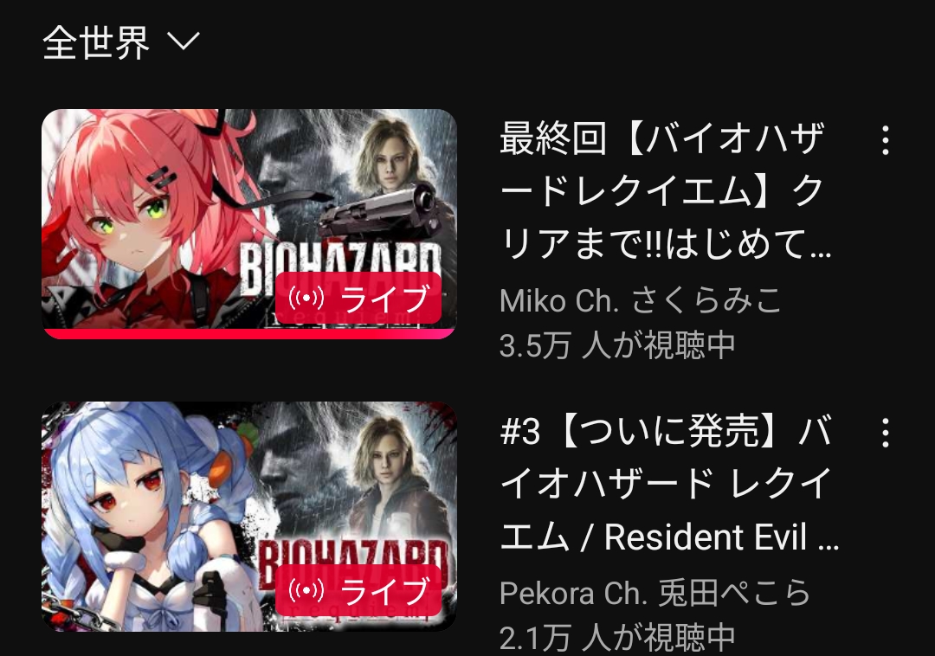Screen dimensions: 935x656
Task: Click the ライブ badge on Pekora's thumbnail
Action: click(x=358, y=590)
